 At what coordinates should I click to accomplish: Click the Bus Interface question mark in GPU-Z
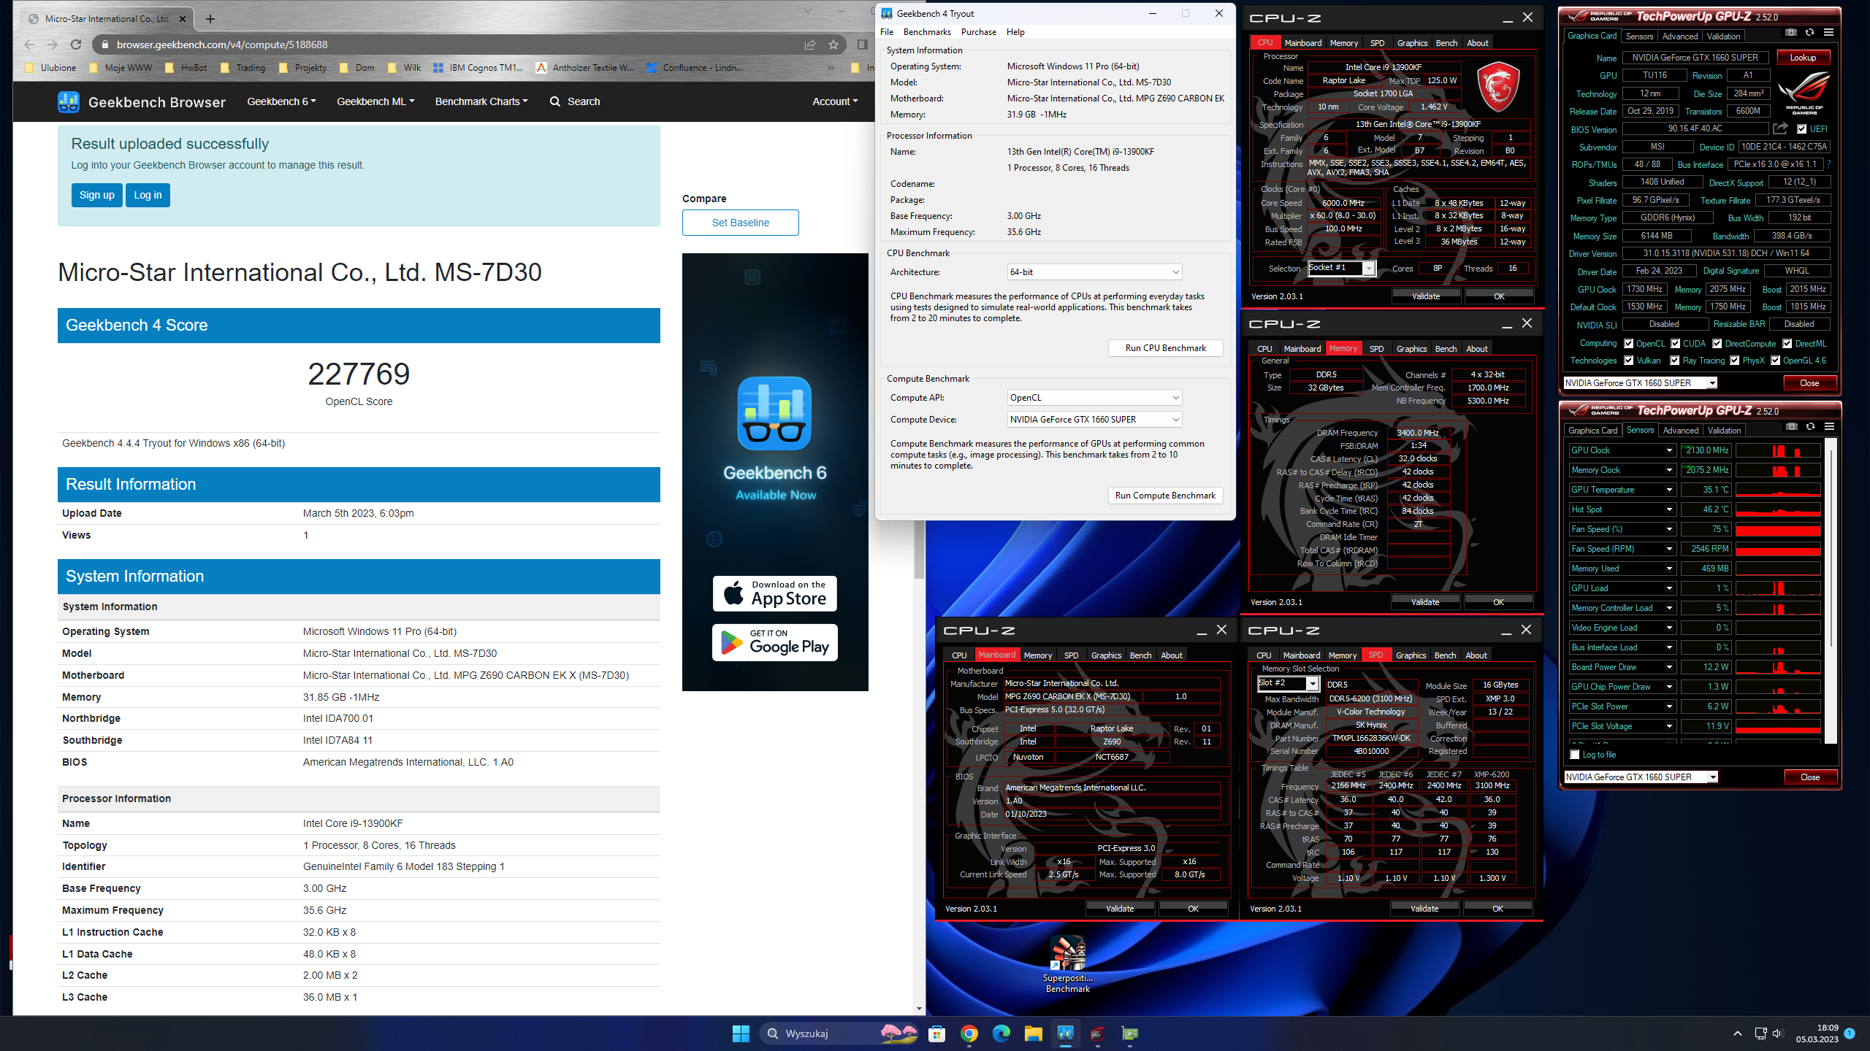click(1828, 164)
